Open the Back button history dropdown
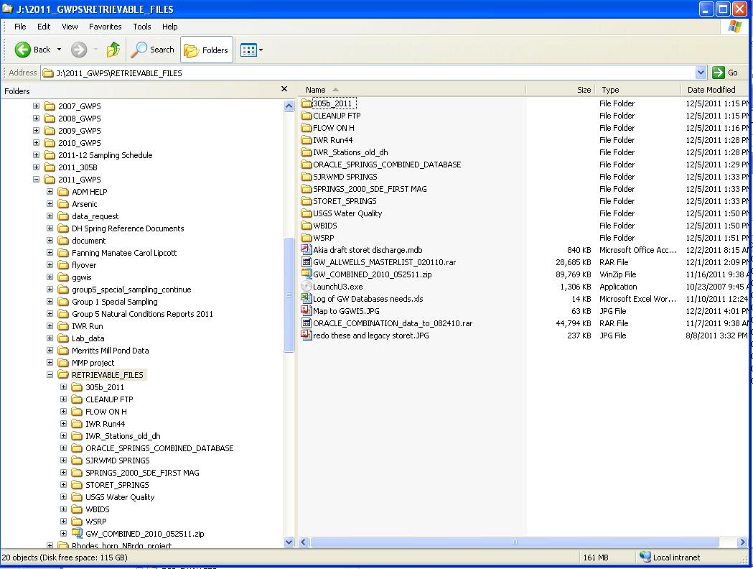 click(59, 50)
